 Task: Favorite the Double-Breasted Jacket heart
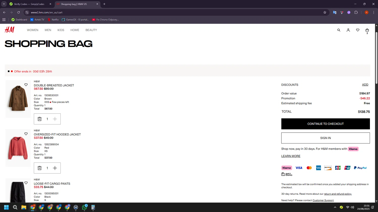tap(26, 85)
